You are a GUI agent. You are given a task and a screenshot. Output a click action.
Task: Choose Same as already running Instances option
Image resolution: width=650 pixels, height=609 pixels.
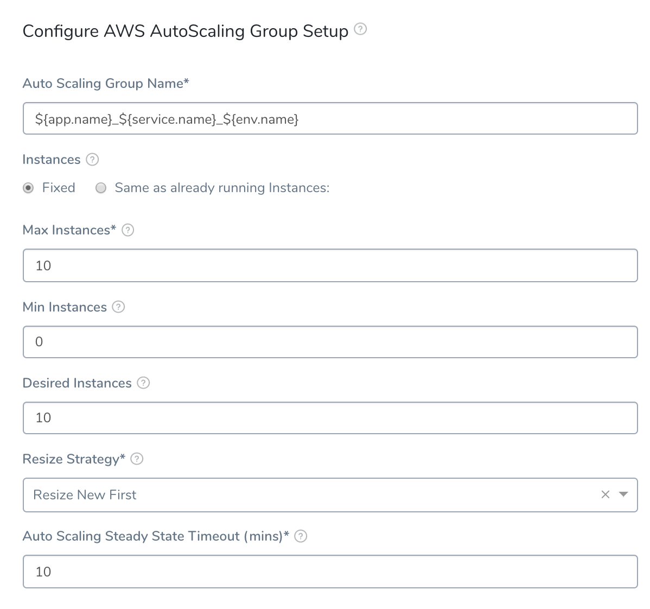tap(101, 188)
